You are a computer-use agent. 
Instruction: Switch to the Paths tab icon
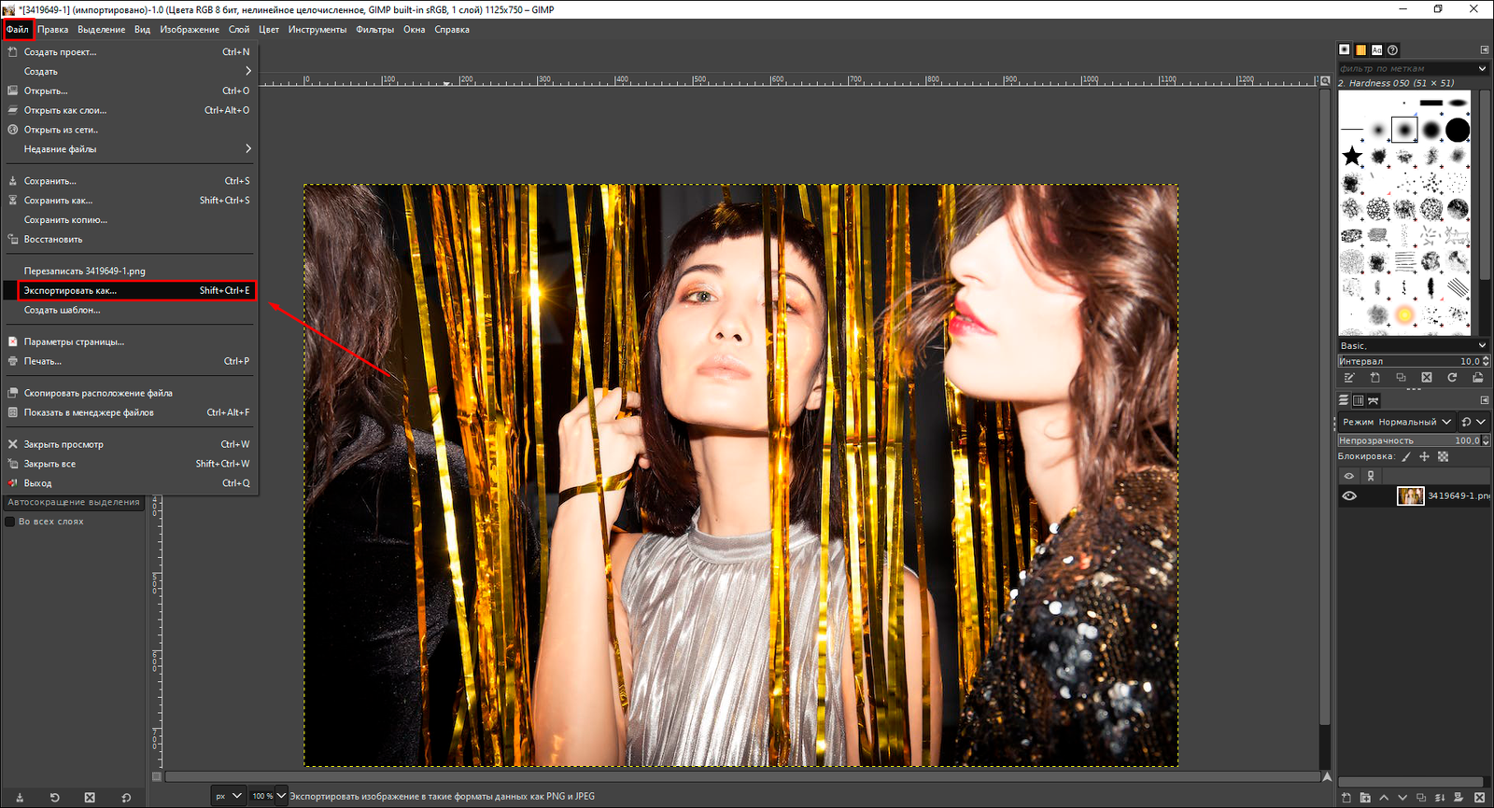(1373, 400)
